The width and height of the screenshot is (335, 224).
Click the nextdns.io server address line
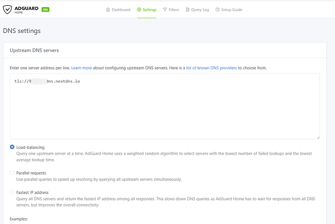(47, 81)
